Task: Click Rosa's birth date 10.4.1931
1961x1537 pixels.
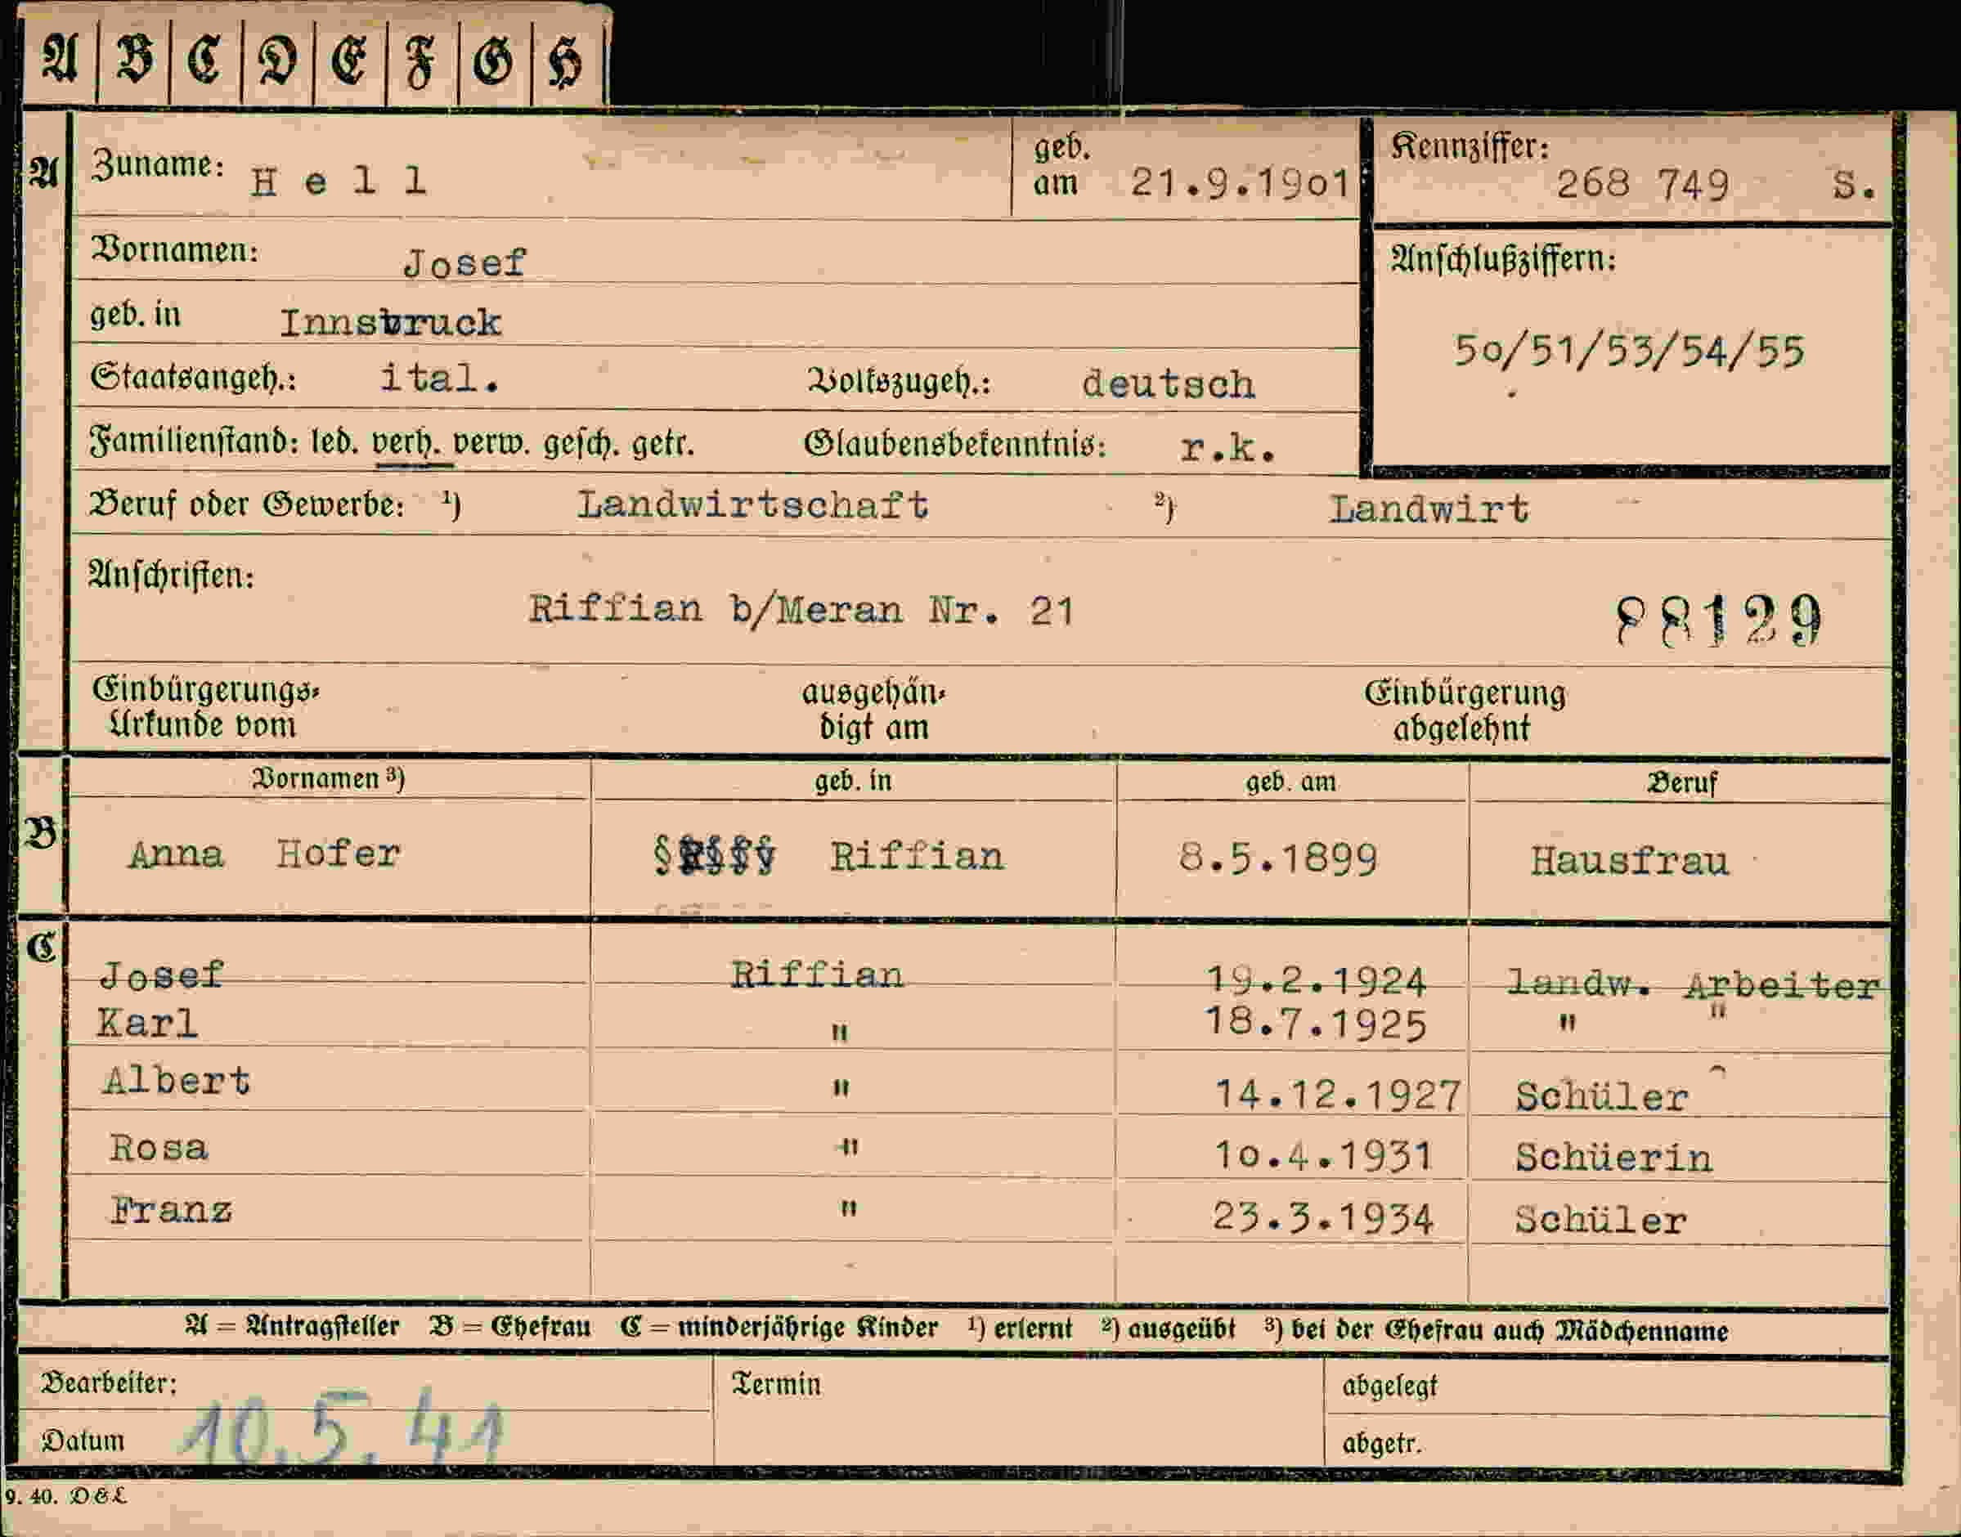Action: tap(1323, 1155)
